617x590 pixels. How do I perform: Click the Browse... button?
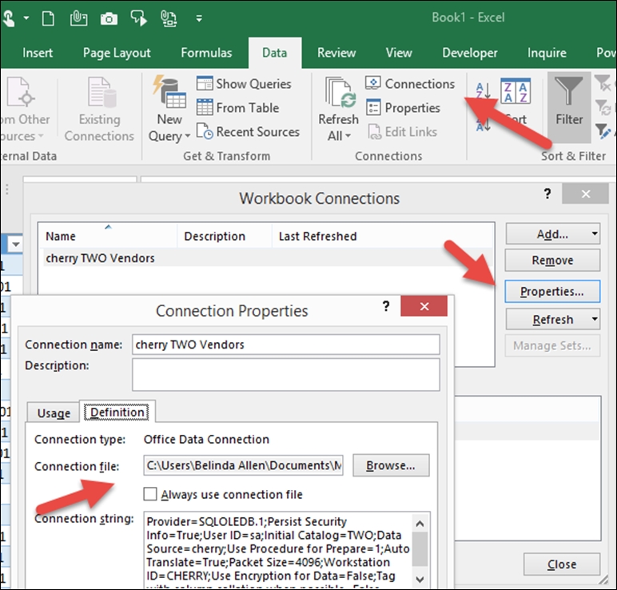point(391,465)
